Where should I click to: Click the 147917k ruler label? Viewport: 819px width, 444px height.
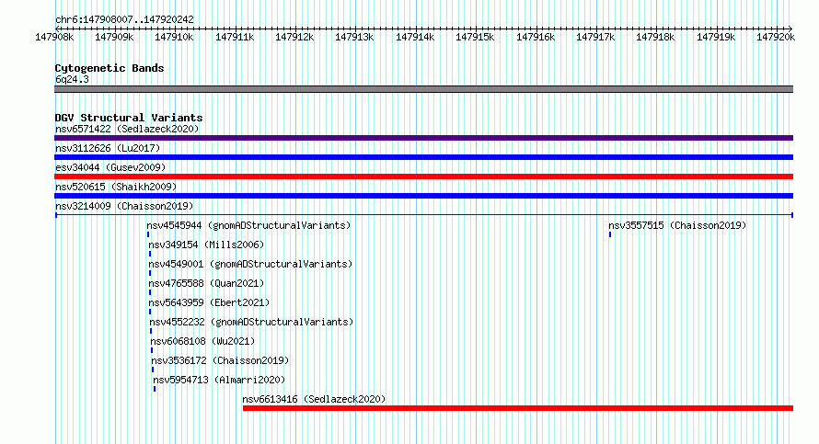tap(596, 37)
